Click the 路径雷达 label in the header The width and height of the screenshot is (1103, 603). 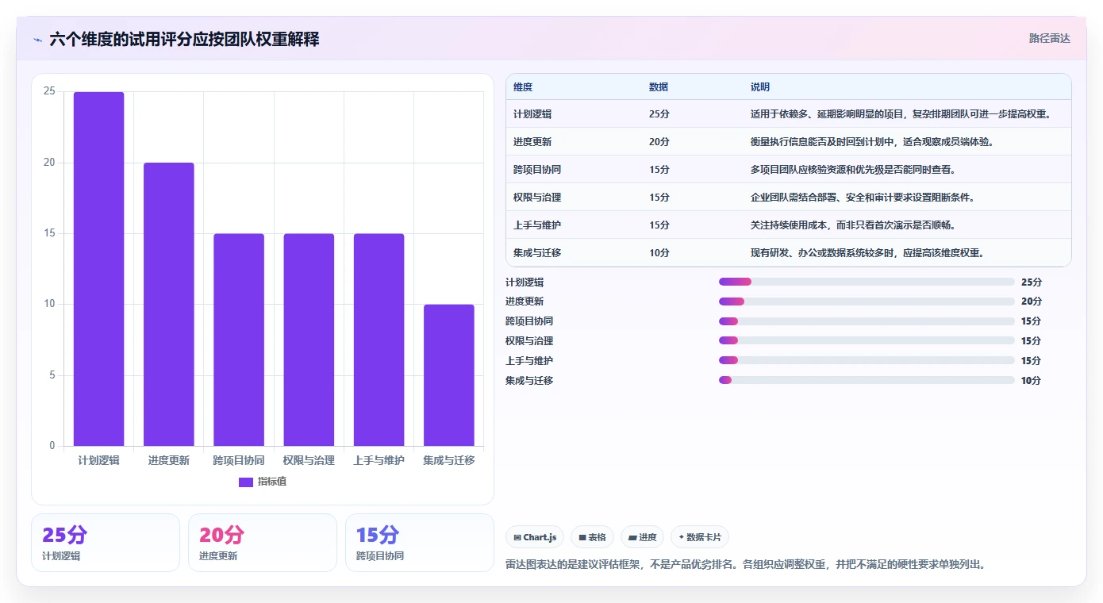point(1050,38)
